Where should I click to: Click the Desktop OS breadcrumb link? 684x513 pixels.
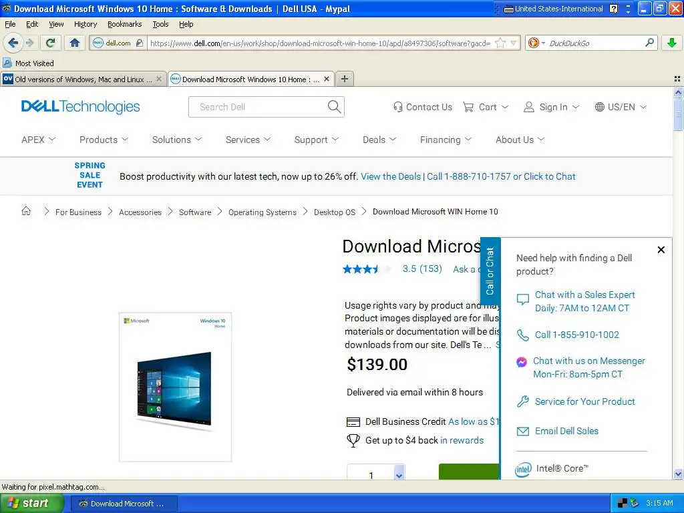click(335, 212)
